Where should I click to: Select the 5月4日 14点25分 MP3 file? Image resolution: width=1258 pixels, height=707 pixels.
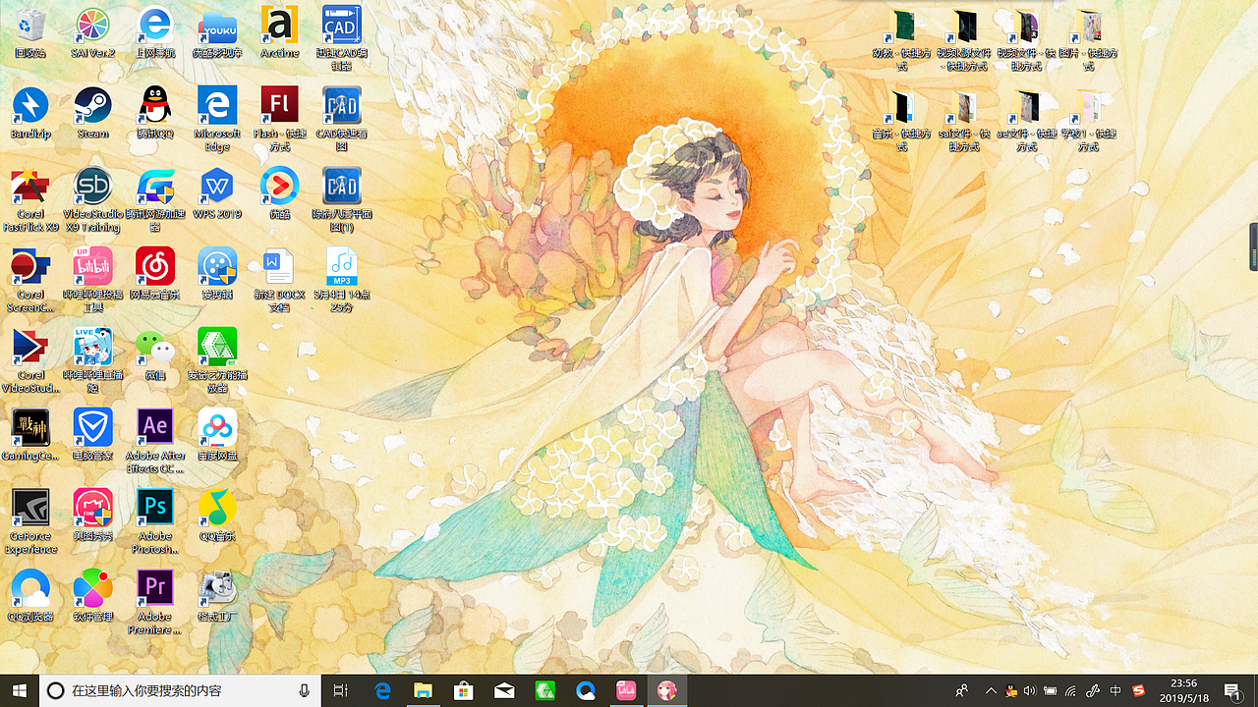341,281
